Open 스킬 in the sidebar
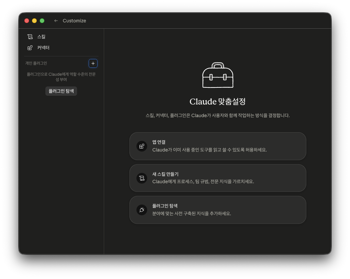350x279 pixels. tap(61, 37)
